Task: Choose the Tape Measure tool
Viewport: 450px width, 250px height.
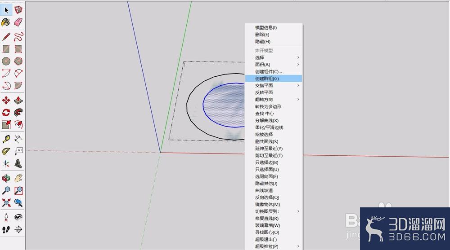Action: tap(6, 139)
